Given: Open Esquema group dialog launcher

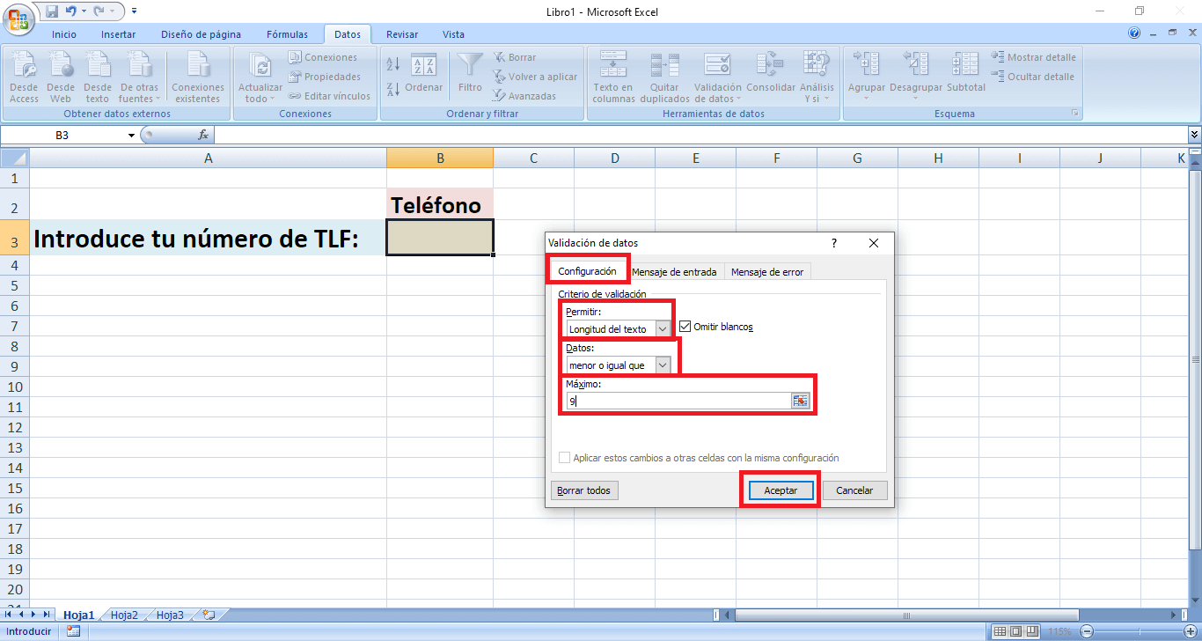Looking at the screenshot, I should point(1074,114).
